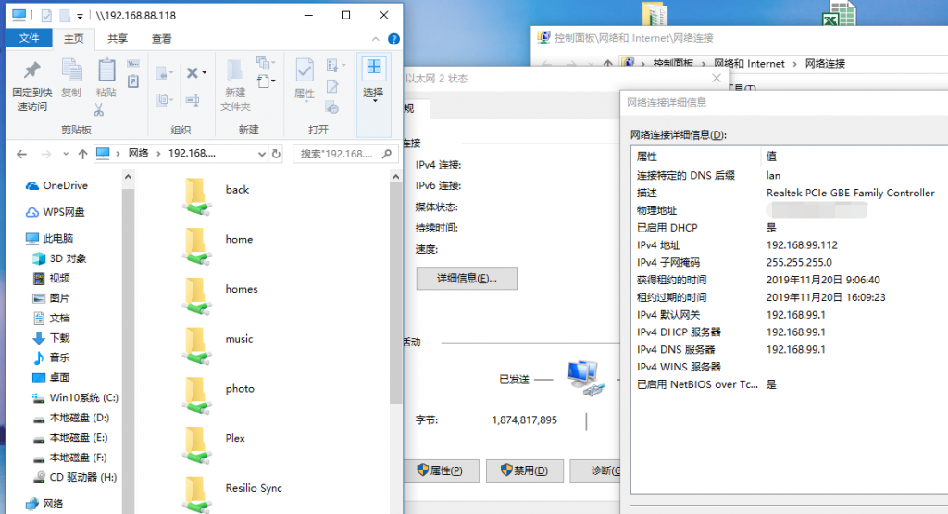Select 下载 downloads in the navigation pane
This screenshot has height=514, width=948.
[52, 338]
